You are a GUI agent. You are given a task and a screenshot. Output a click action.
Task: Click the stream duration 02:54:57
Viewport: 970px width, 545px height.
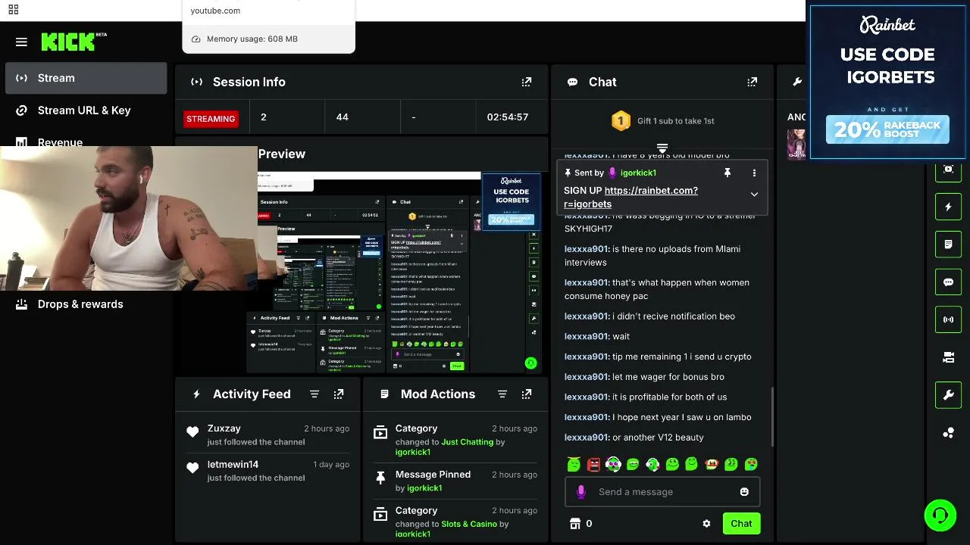tap(508, 117)
